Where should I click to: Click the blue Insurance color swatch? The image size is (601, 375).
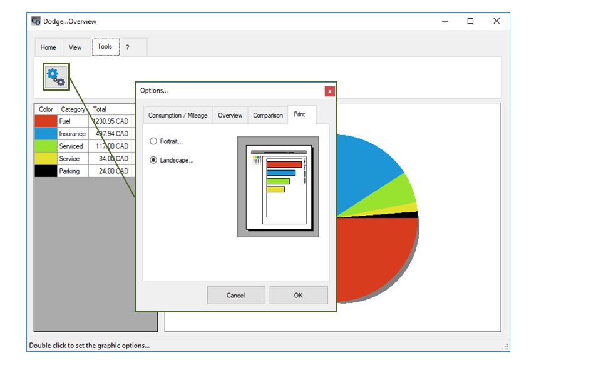click(x=46, y=134)
